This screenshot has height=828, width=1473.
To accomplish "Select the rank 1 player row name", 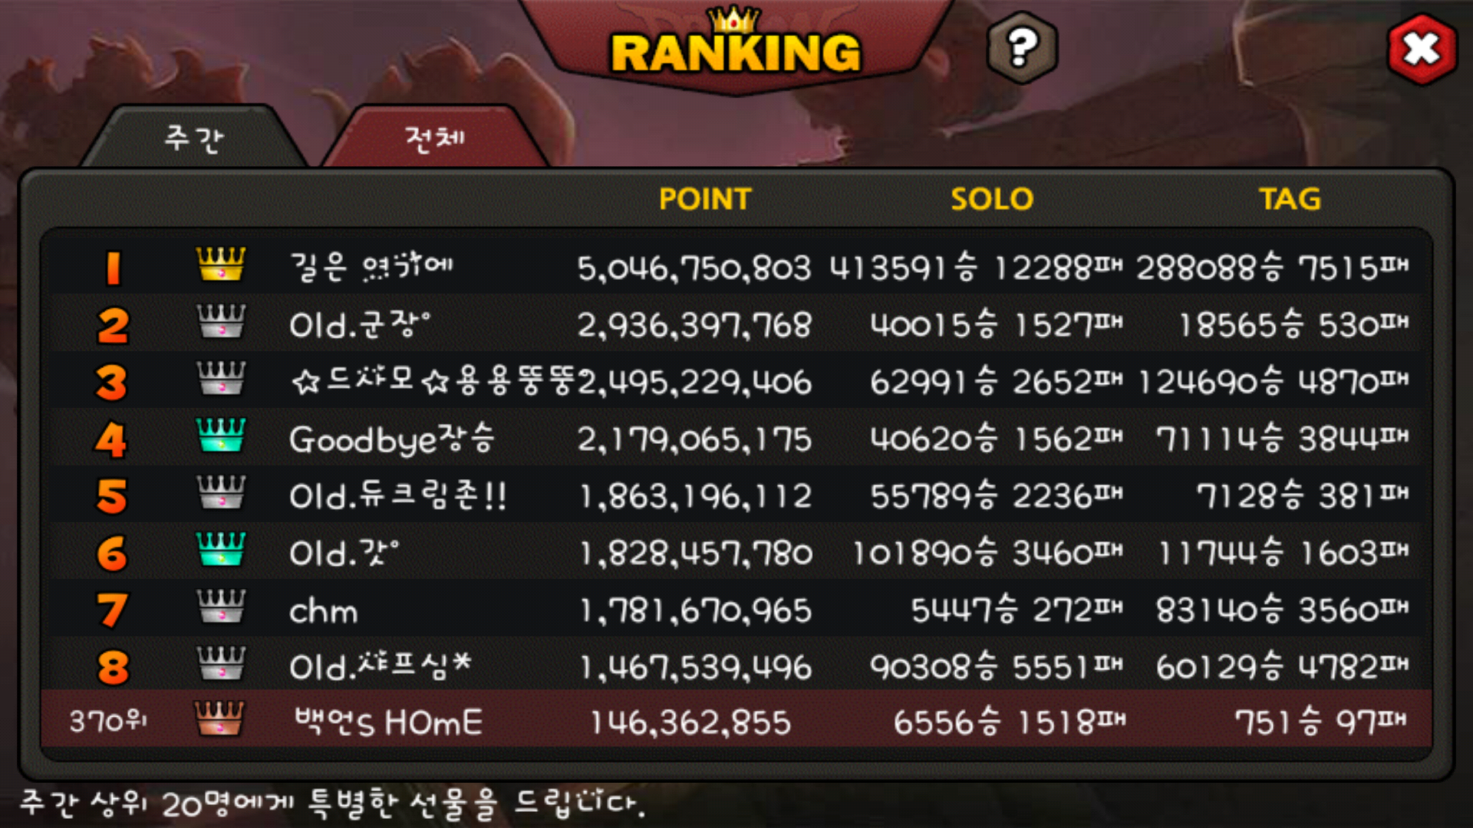I will click(371, 267).
